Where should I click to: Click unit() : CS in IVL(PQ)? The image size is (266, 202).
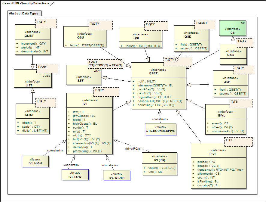point(155,172)
